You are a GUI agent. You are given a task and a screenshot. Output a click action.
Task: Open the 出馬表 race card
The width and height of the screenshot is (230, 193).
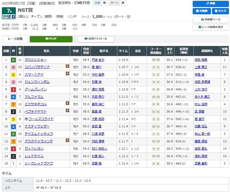click(201, 11)
